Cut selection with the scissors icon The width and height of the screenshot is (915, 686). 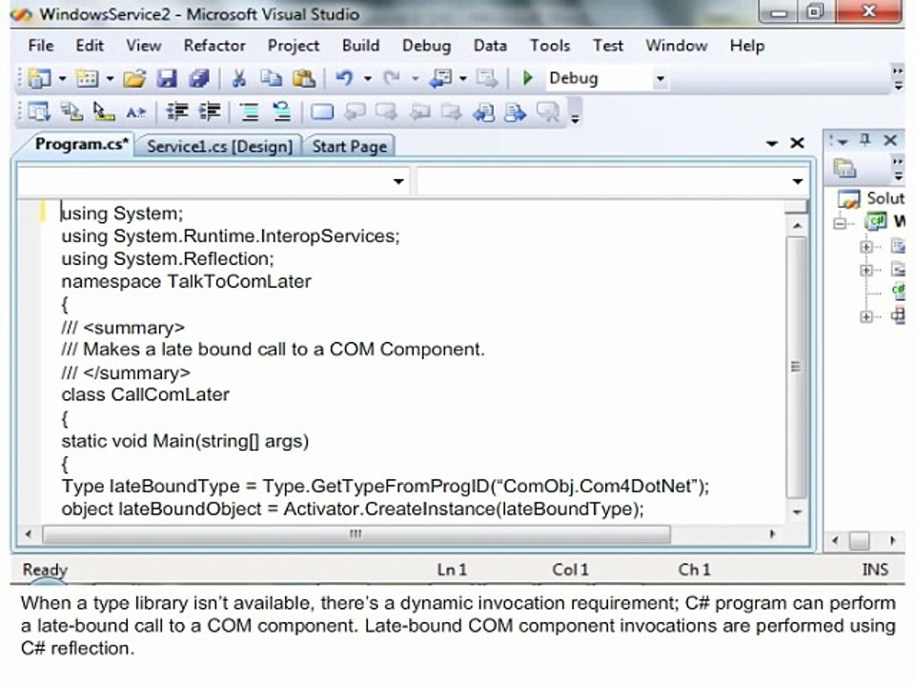238,78
